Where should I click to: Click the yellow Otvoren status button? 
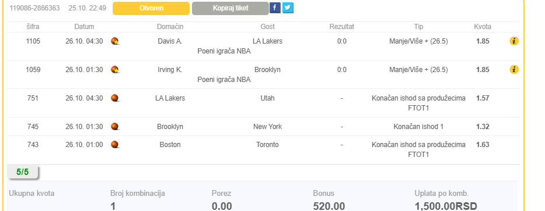(151, 8)
